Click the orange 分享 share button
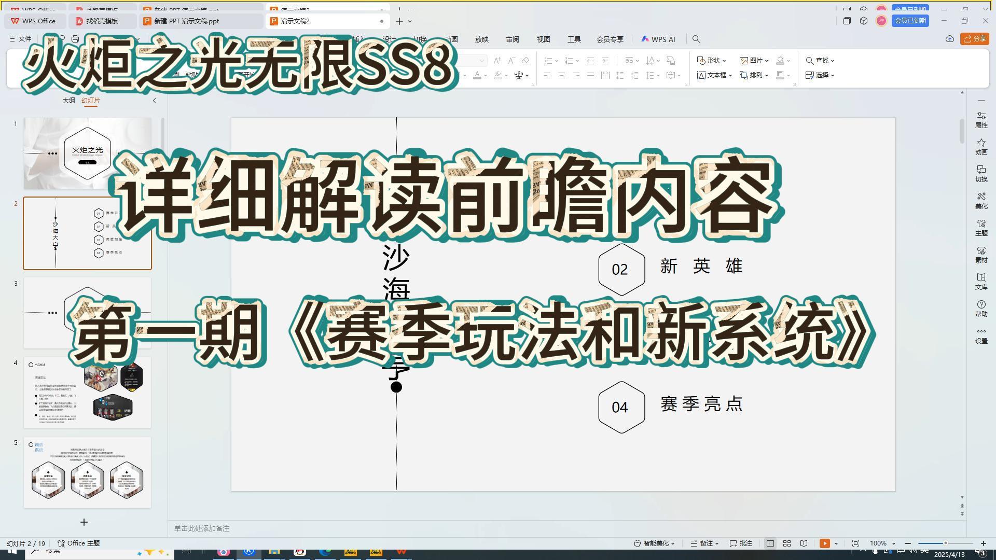 click(974, 39)
